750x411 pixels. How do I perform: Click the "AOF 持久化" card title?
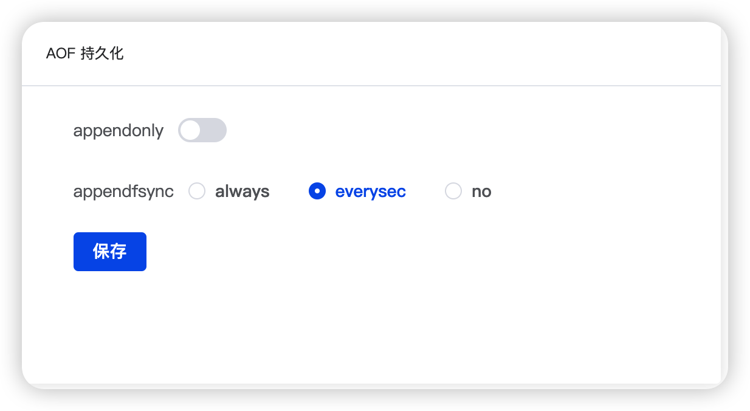tap(84, 54)
